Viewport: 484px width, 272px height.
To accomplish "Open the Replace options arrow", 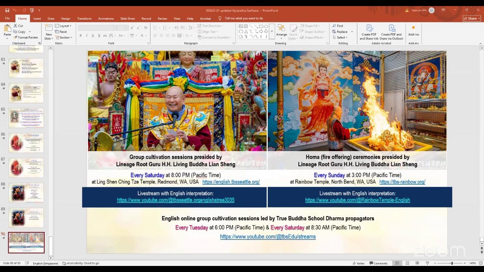I will (x=352, y=32).
